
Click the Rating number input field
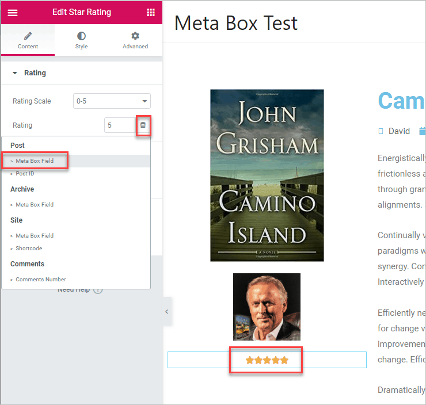coord(120,125)
